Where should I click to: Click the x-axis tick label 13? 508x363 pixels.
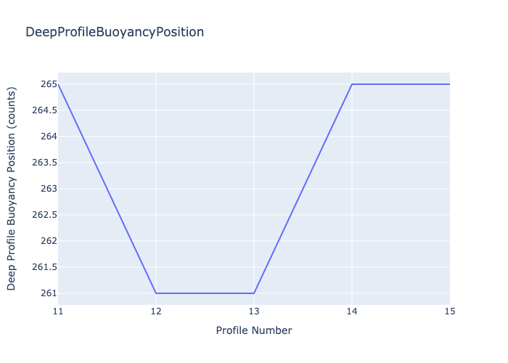(x=254, y=311)
